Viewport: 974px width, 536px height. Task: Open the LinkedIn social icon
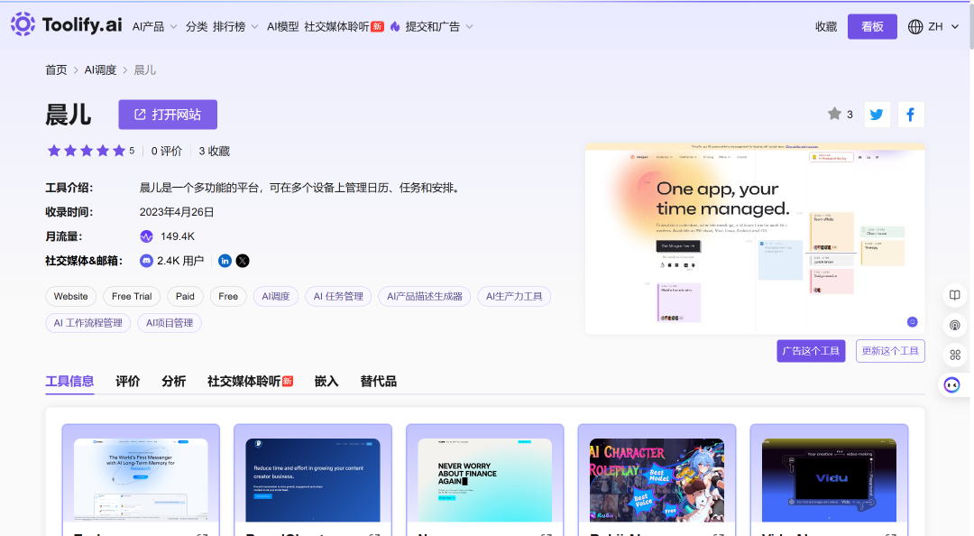pyautogui.click(x=225, y=261)
